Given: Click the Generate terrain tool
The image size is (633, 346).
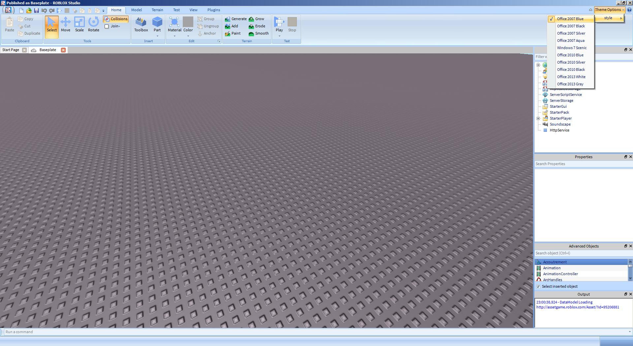Looking at the screenshot, I should (236, 19).
